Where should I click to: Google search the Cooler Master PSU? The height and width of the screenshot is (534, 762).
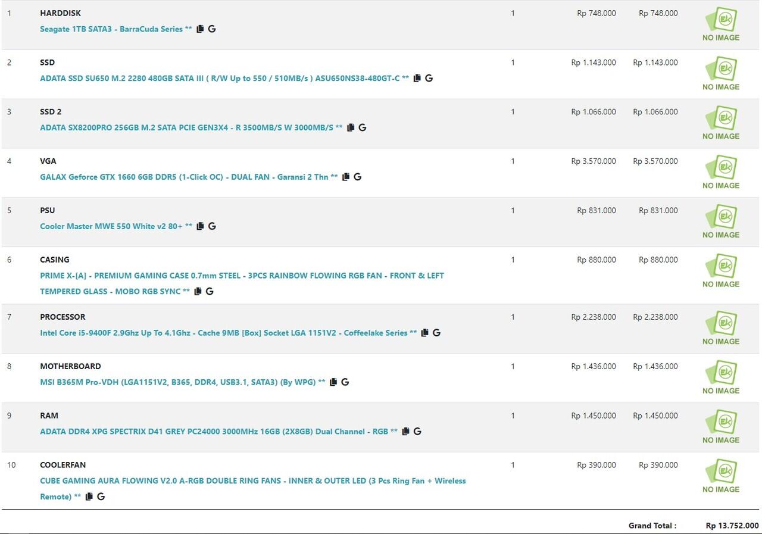(x=212, y=226)
